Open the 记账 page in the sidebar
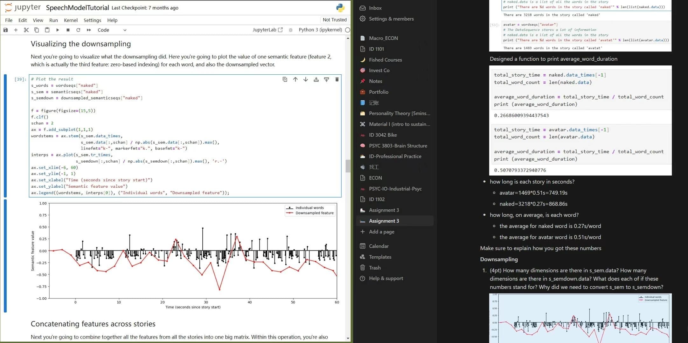This screenshot has height=343, width=688. [x=374, y=103]
